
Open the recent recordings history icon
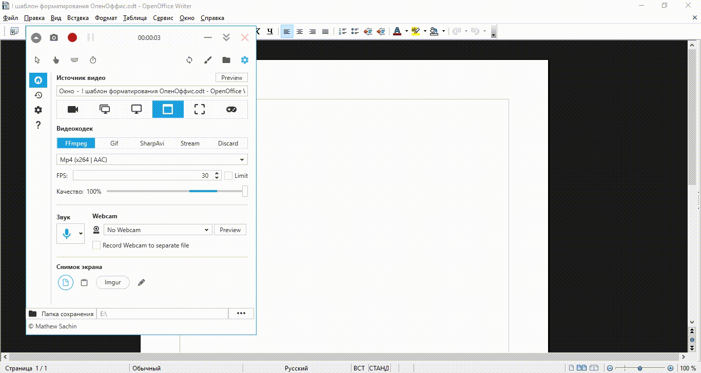[38, 95]
